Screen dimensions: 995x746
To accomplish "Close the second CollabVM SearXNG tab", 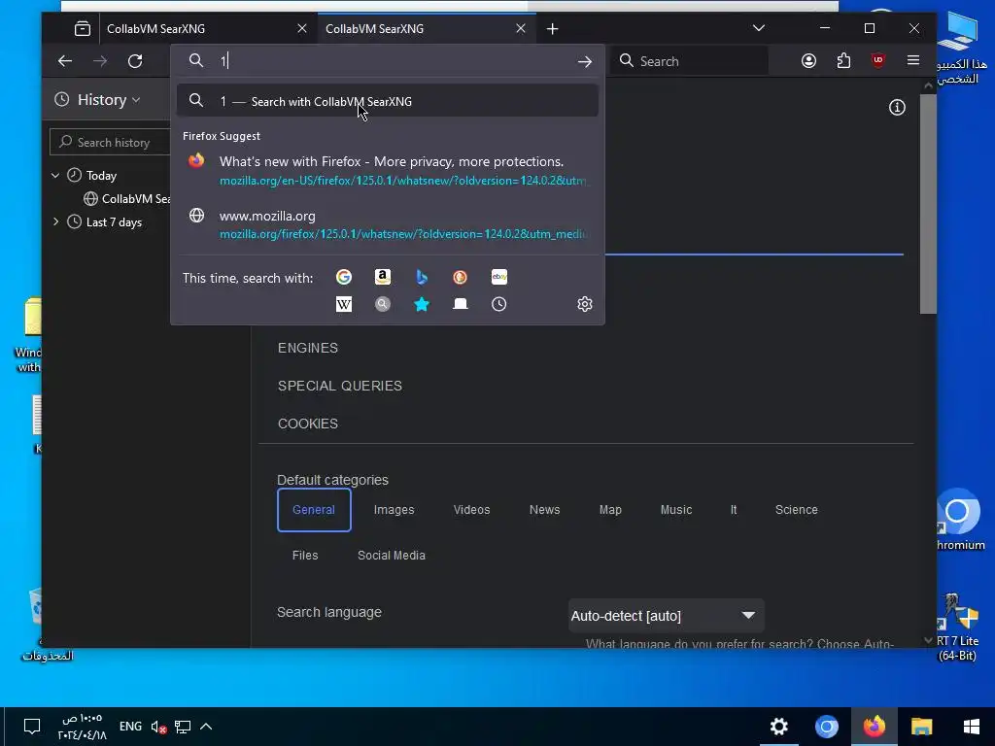I will [x=521, y=28].
